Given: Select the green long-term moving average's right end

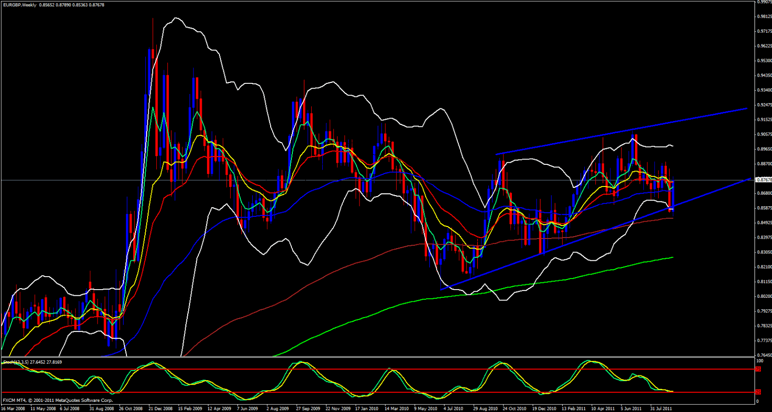Looking at the screenshot, I should click(672, 257).
